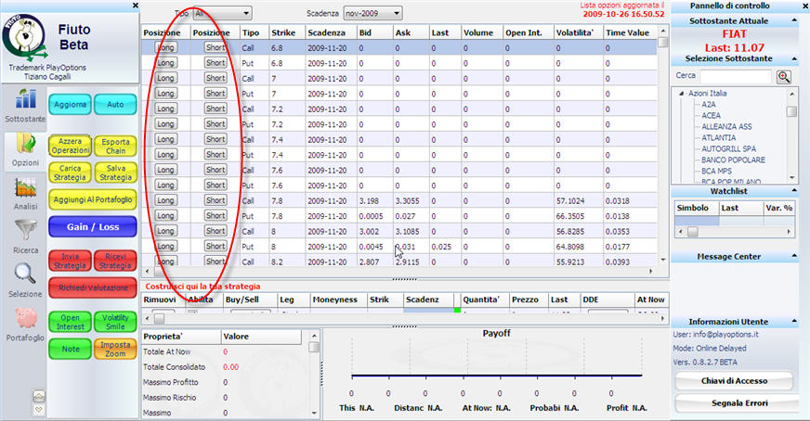Click Long for Call 6.8 row
Viewport: 810px width, 421px height.
(166, 47)
